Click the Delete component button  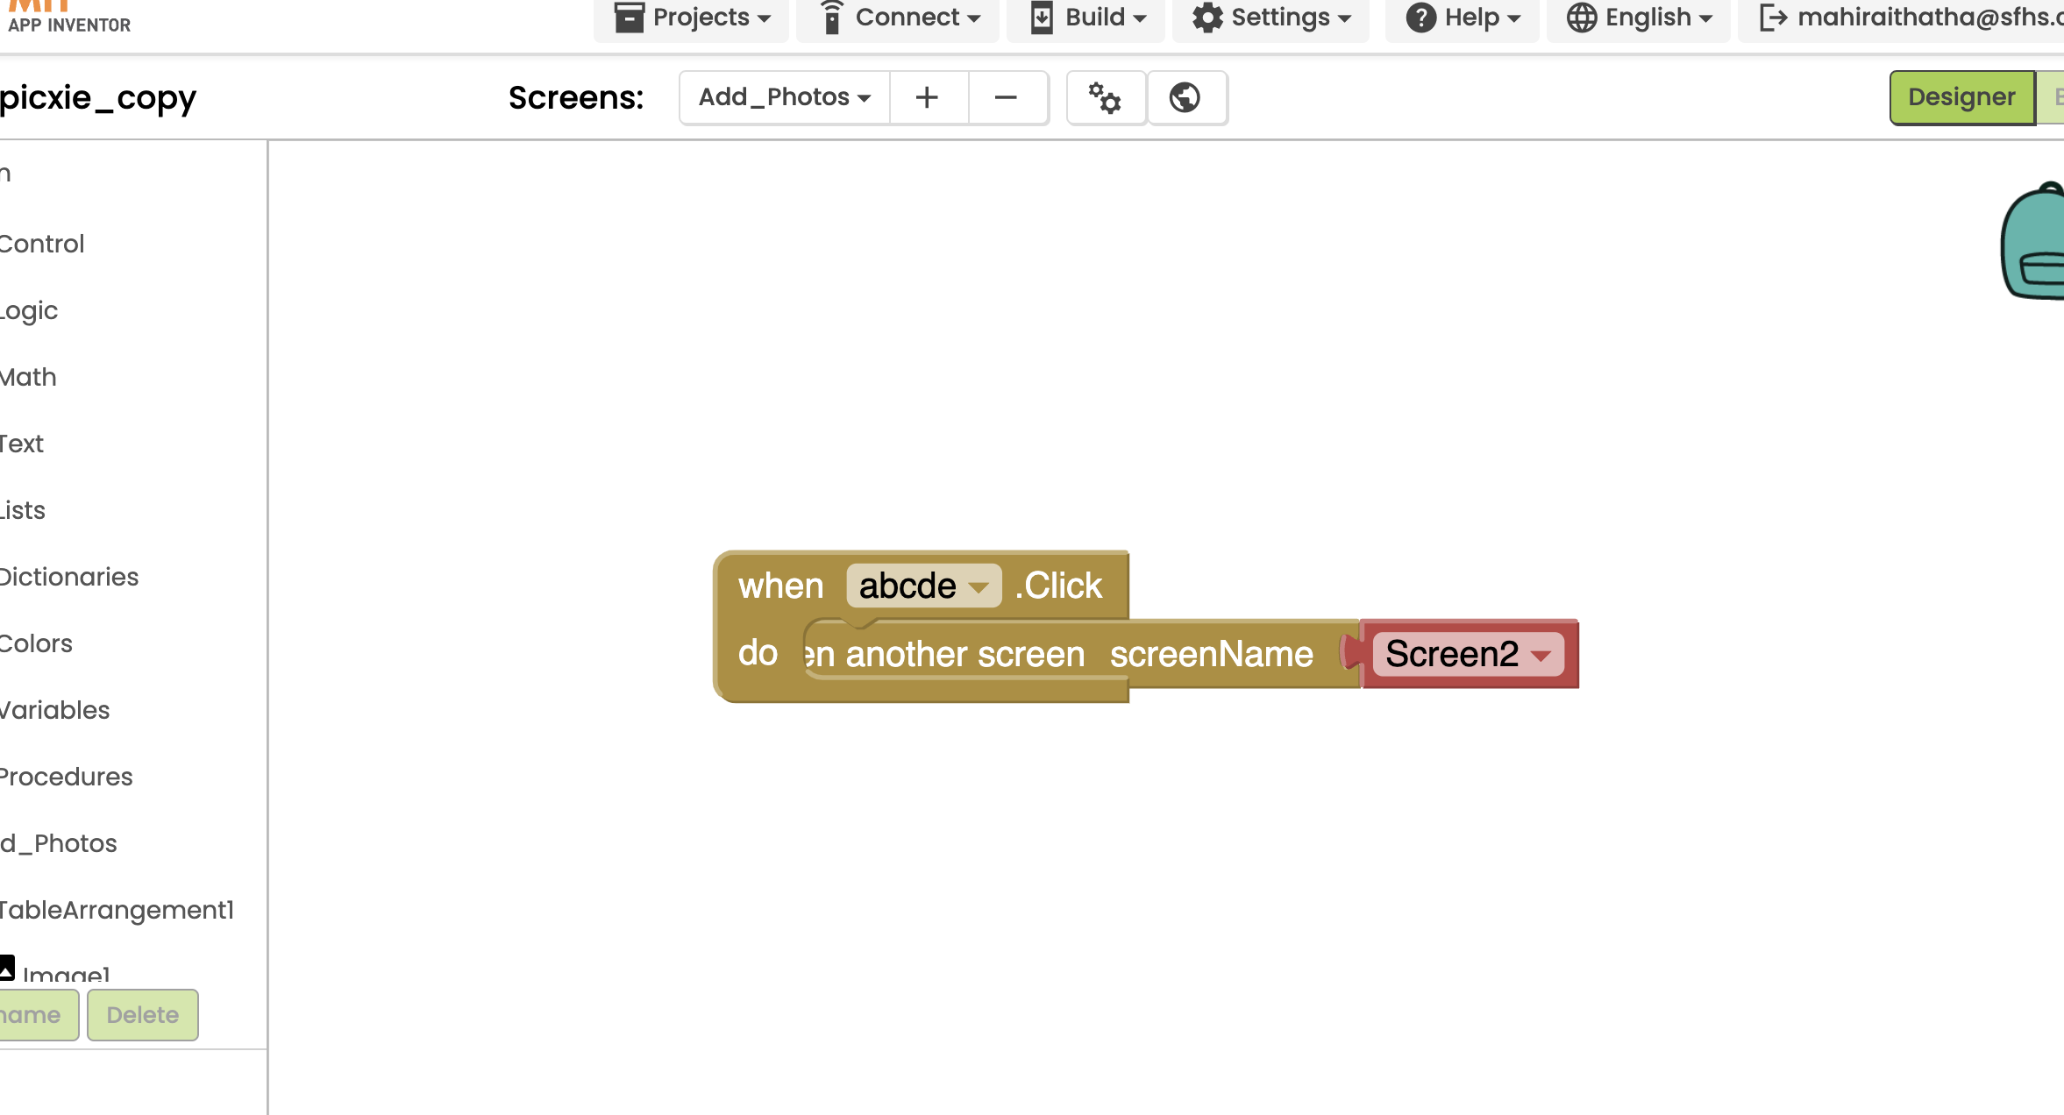coord(143,1015)
